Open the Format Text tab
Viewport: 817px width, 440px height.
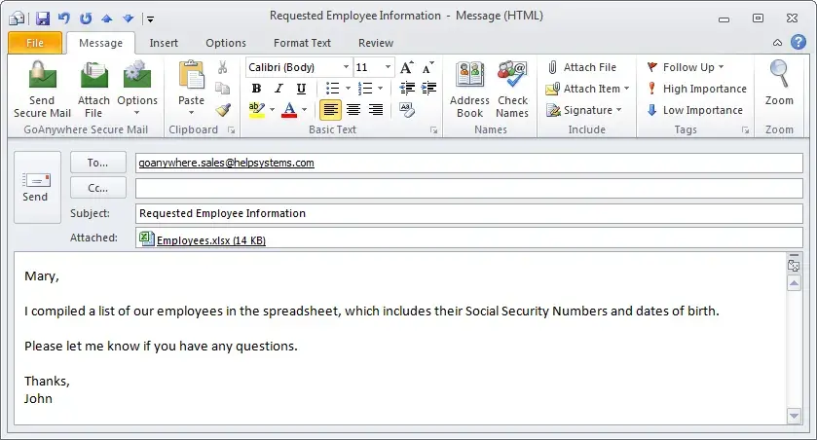(x=302, y=43)
